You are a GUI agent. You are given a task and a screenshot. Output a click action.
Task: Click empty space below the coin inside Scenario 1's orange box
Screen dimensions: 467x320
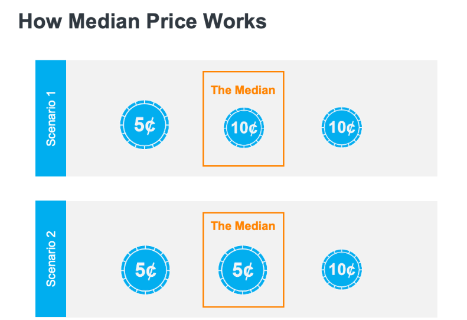click(x=243, y=156)
